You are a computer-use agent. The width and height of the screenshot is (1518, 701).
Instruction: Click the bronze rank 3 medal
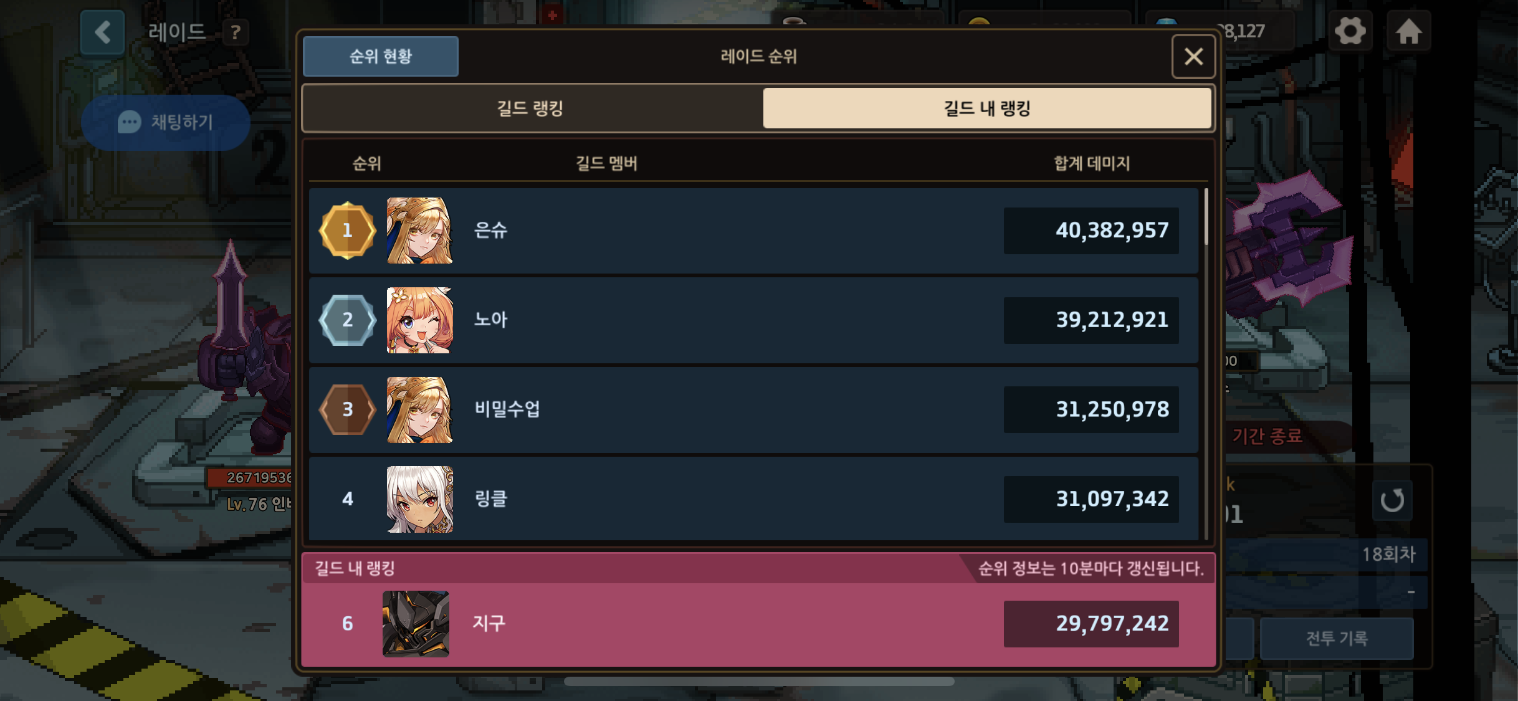(348, 409)
